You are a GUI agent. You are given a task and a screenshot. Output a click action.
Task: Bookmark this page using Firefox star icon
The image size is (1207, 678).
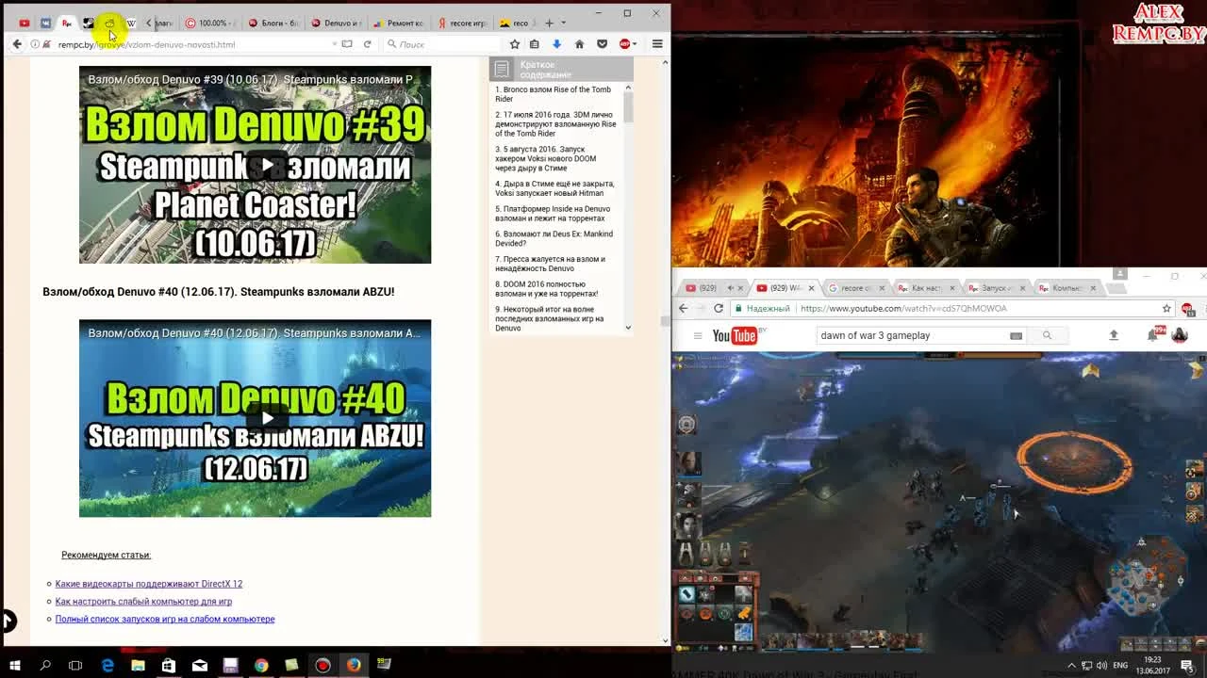coord(514,43)
